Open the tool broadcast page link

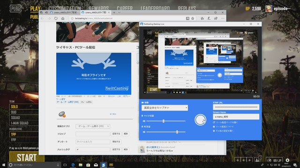point(225,122)
